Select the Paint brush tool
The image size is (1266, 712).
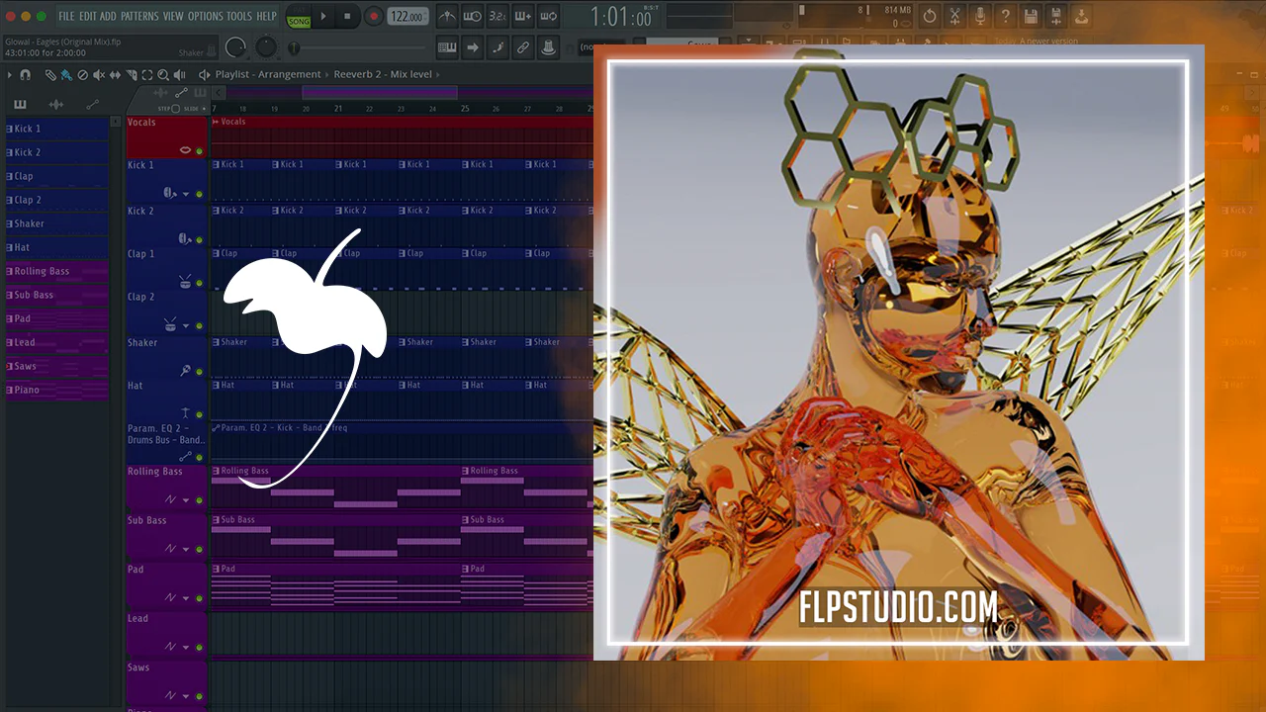point(66,75)
